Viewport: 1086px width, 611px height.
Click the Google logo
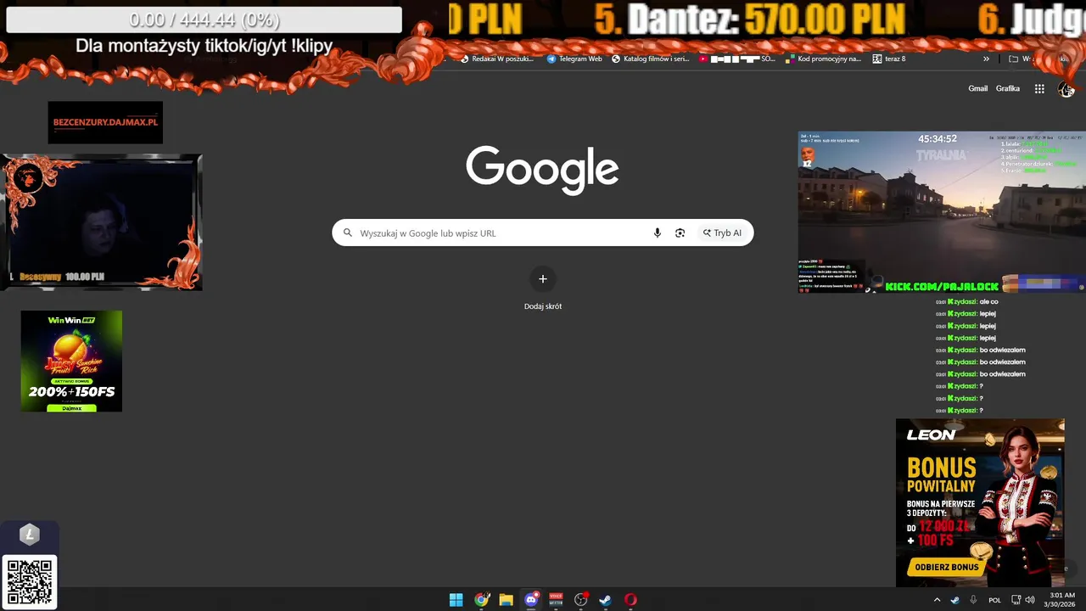[542, 170]
